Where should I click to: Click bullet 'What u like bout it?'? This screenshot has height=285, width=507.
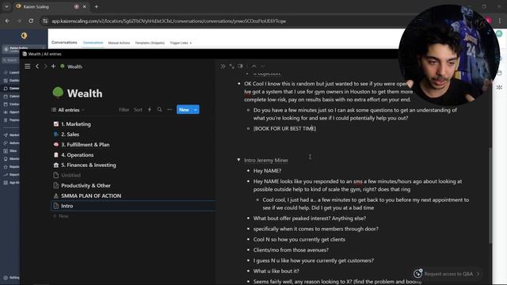coord(276,271)
